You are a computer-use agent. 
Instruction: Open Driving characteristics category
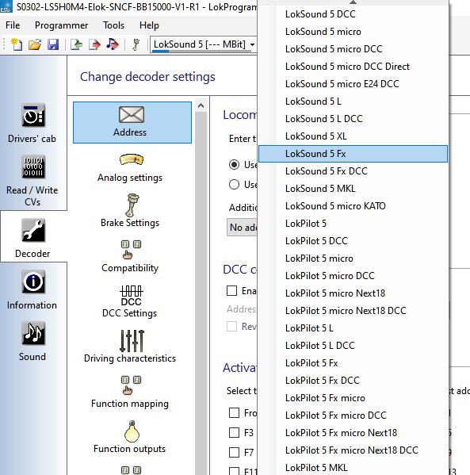130,347
